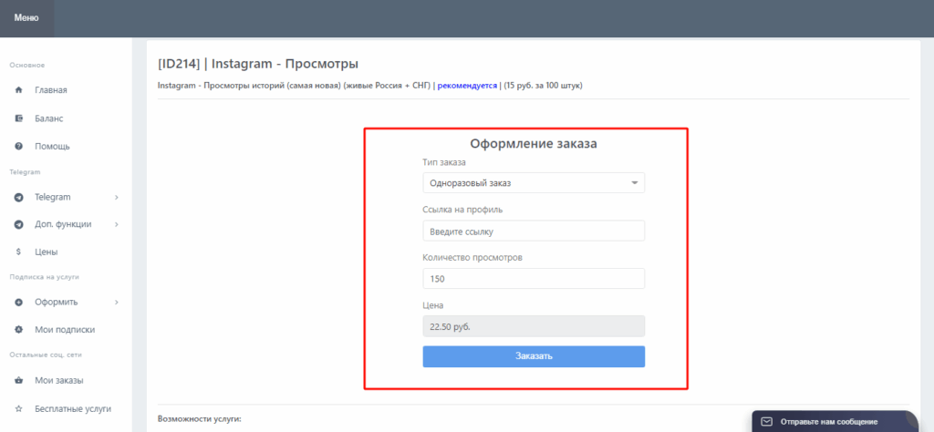Expand the Оформить submenu chevron
The height and width of the screenshot is (432, 934).
click(x=117, y=303)
